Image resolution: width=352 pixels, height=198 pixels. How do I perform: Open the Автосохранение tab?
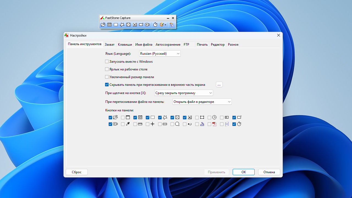168,45
